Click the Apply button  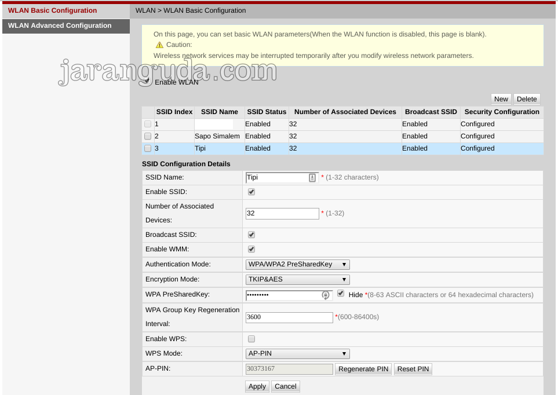click(x=257, y=386)
